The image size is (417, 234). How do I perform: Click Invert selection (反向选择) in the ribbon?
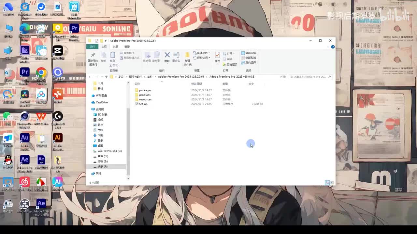[x=249, y=63]
